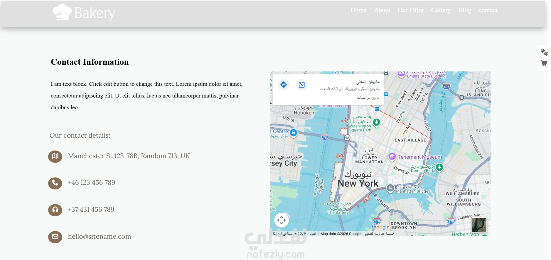The width and height of the screenshot is (551, 260).
Task: Click the LOWER MANHATTAN map label
Action: 370,160
